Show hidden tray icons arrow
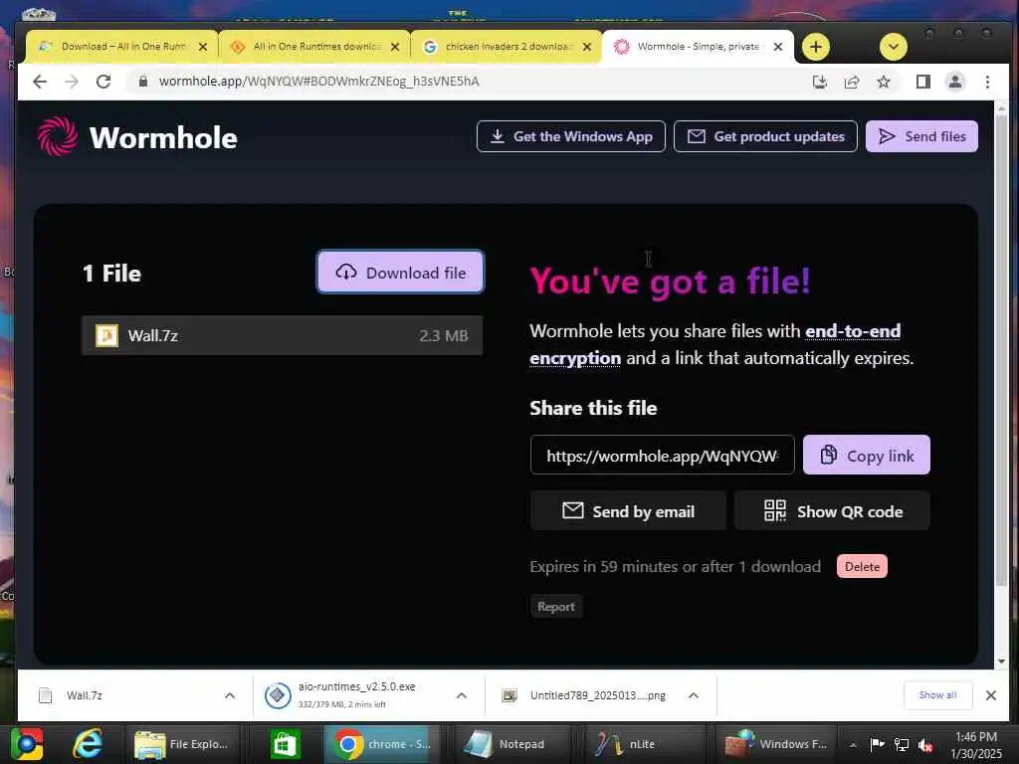This screenshot has height=764, width=1019. (x=853, y=745)
